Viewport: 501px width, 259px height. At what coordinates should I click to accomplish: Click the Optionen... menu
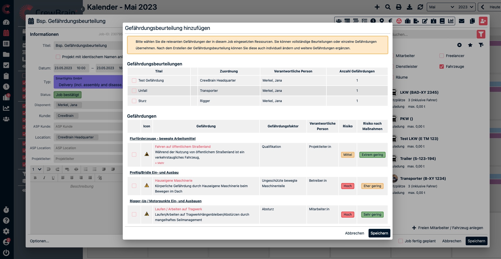(x=39, y=241)
